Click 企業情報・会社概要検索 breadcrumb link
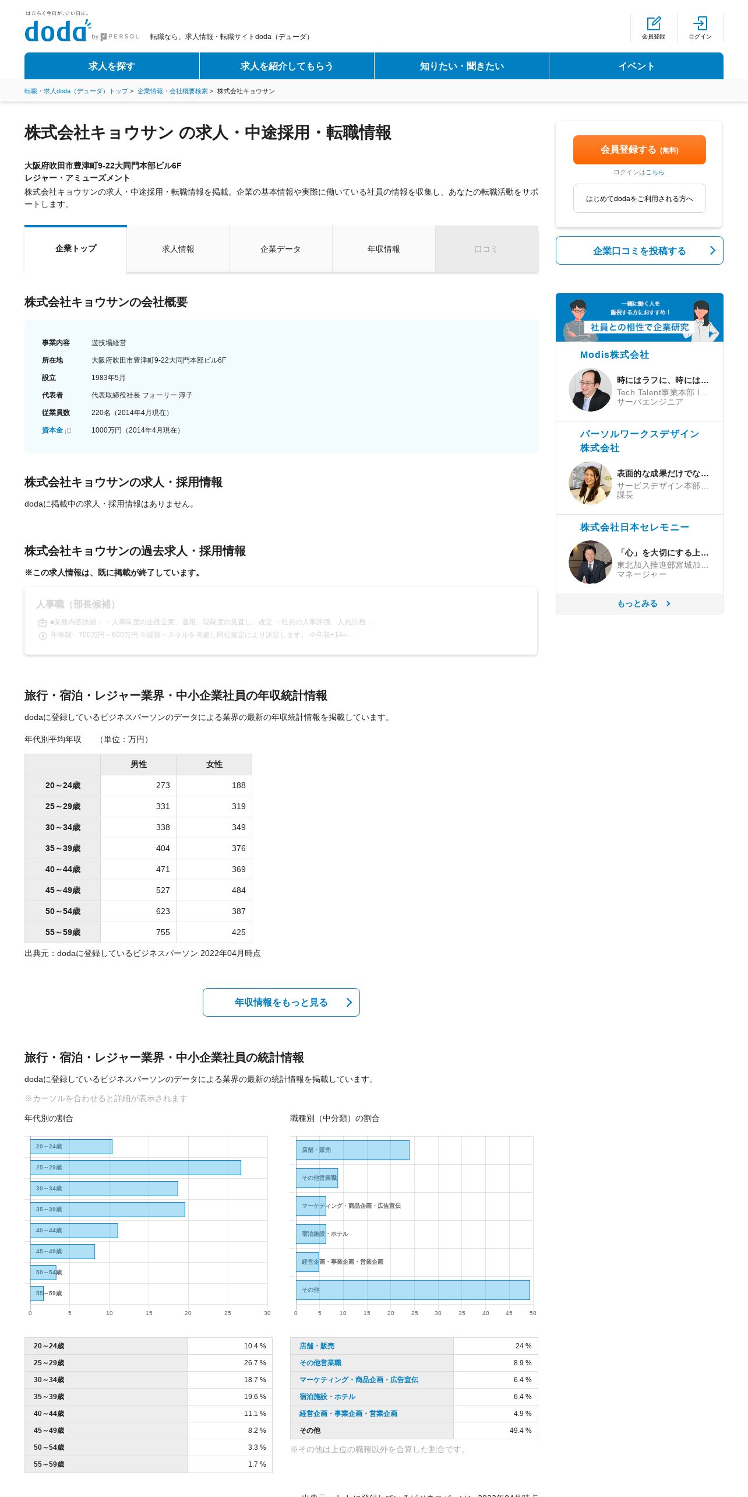748x1497 pixels. [x=172, y=91]
